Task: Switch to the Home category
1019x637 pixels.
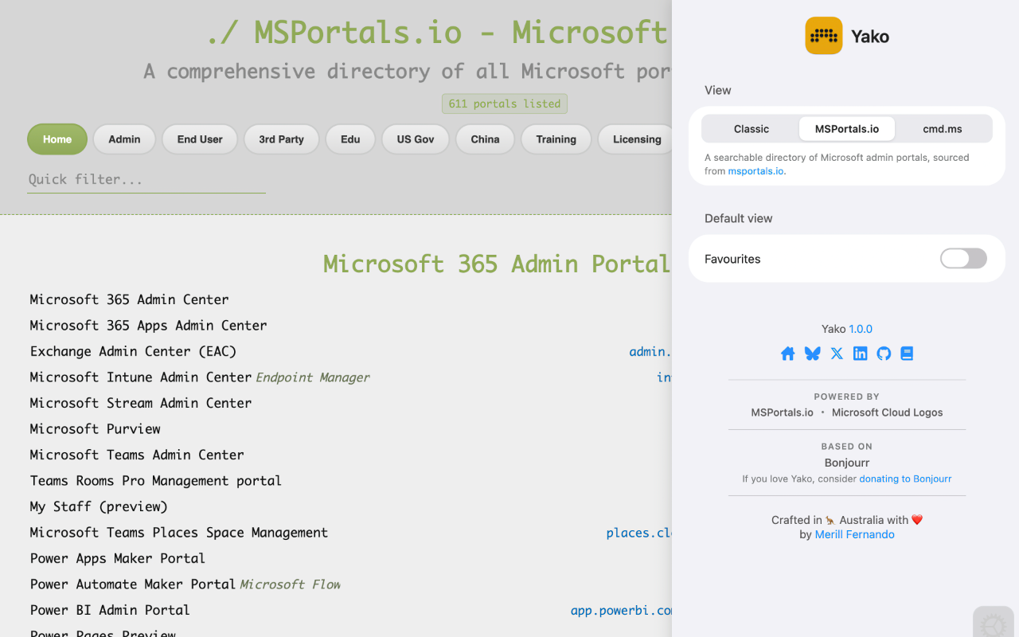Action: tap(57, 139)
